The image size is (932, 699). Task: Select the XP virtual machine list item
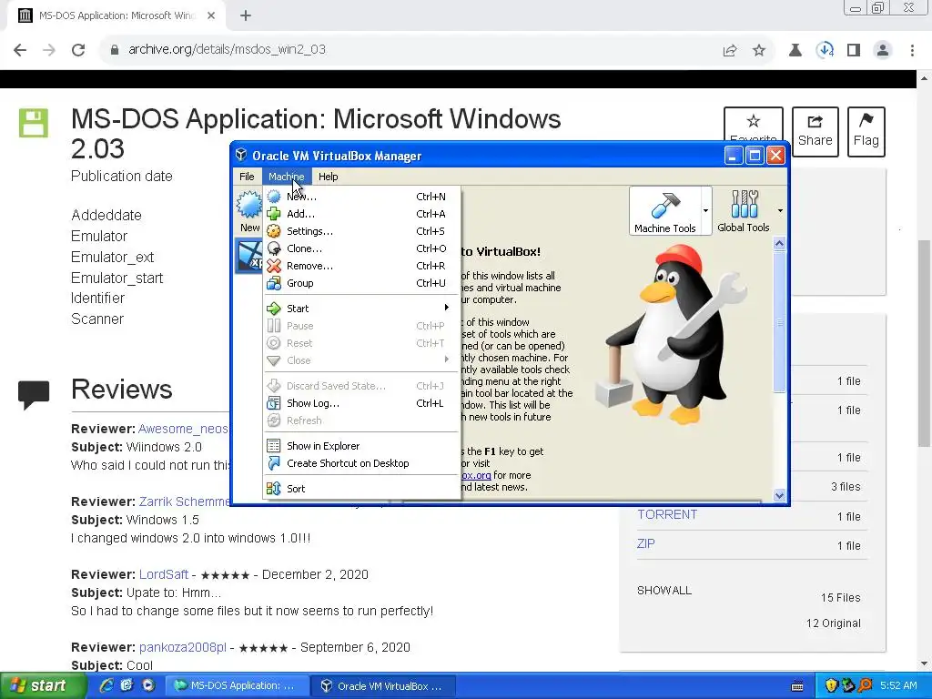click(x=249, y=256)
